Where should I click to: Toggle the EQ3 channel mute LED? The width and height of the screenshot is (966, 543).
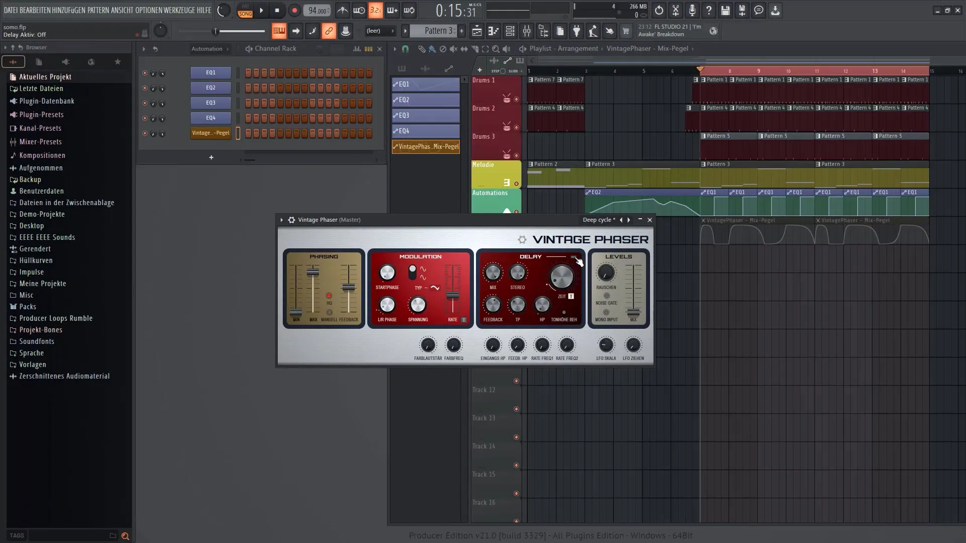145,103
